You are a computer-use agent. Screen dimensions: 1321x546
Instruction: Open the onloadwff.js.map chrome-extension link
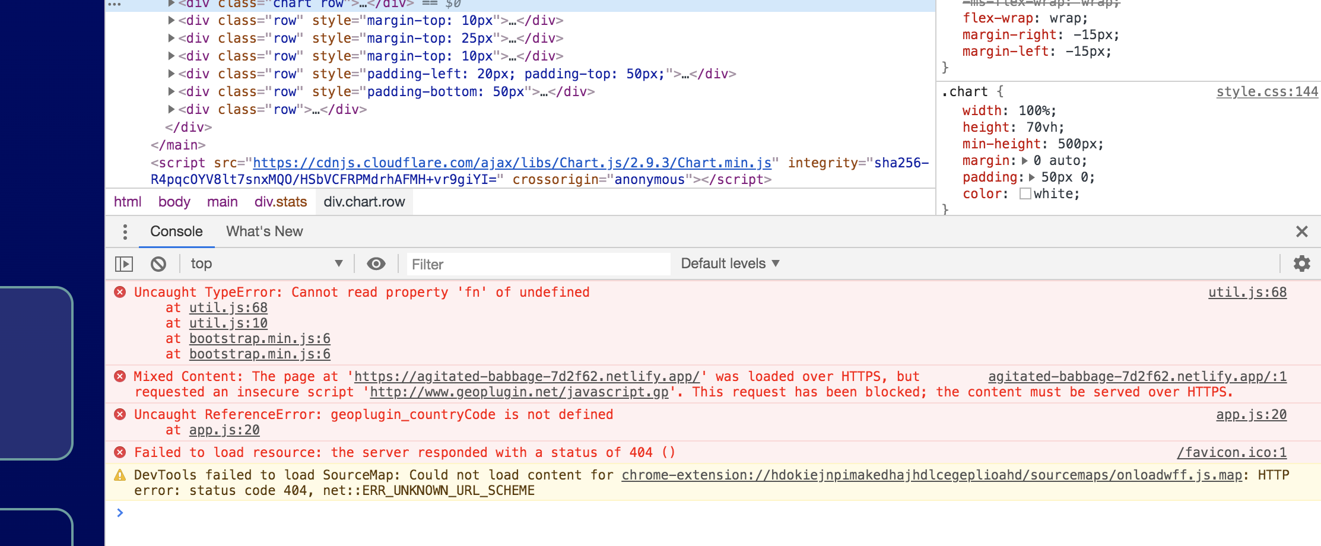pos(932,475)
